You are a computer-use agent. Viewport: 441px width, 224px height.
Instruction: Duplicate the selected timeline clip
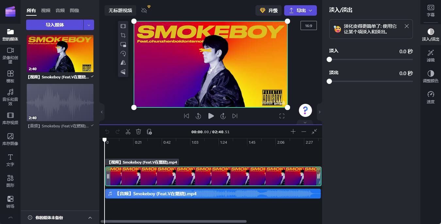click(x=149, y=132)
